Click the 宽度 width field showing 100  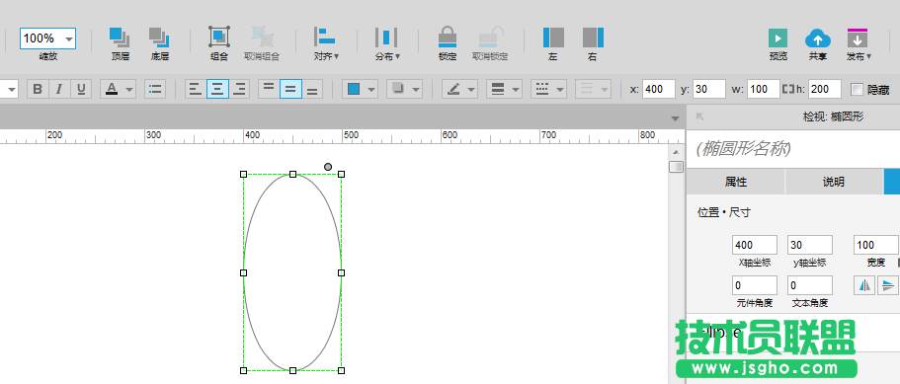(876, 245)
